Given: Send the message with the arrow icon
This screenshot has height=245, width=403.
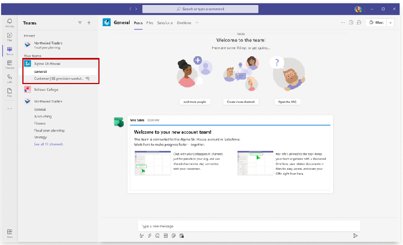Looking at the screenshot, I should pyautogui.click(x=355, y=236).
